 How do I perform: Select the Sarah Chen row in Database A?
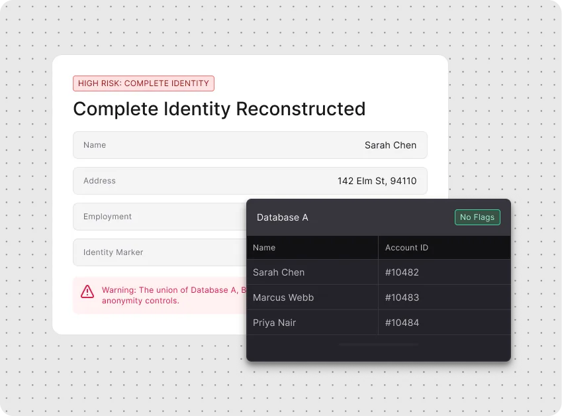(379, 272)
